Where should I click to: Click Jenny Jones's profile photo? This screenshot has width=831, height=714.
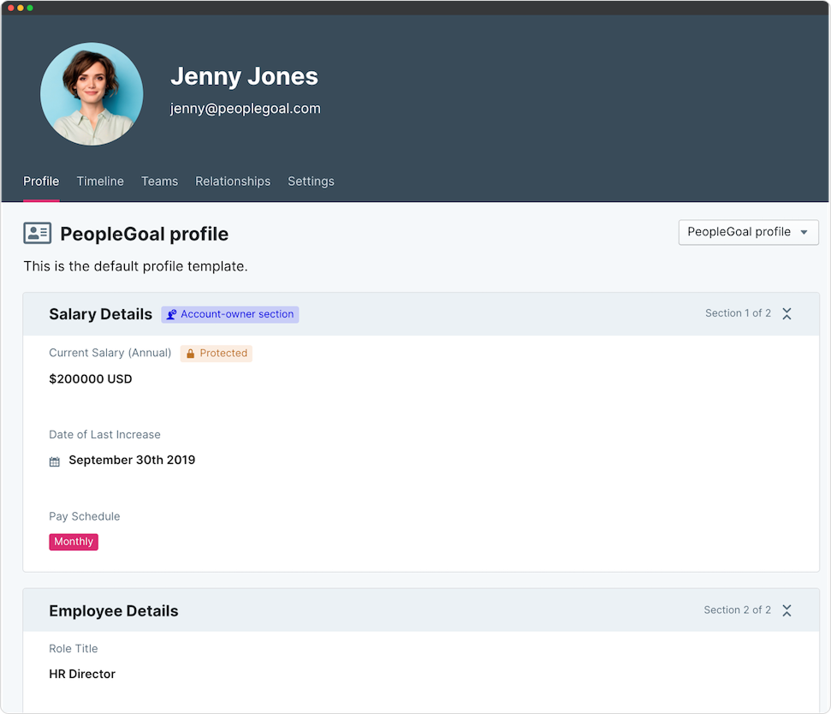point(92,93)
